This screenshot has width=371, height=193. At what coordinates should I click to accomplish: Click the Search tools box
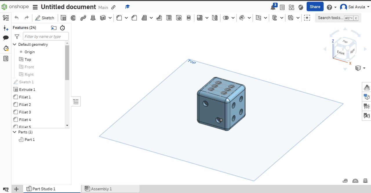tap(338, 18)
